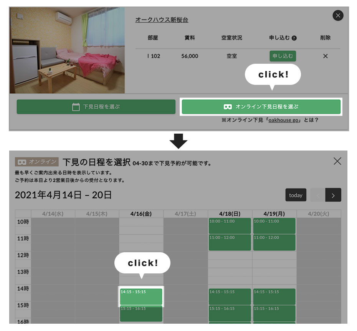Select the 4/16 14:15 - 15:15 time slot
The height and width of the screenshot is (331, 357).
pyautogui.click(x=141, y=297)
